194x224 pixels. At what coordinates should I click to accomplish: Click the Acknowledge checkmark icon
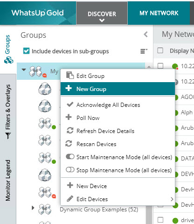tap(70, 105)
